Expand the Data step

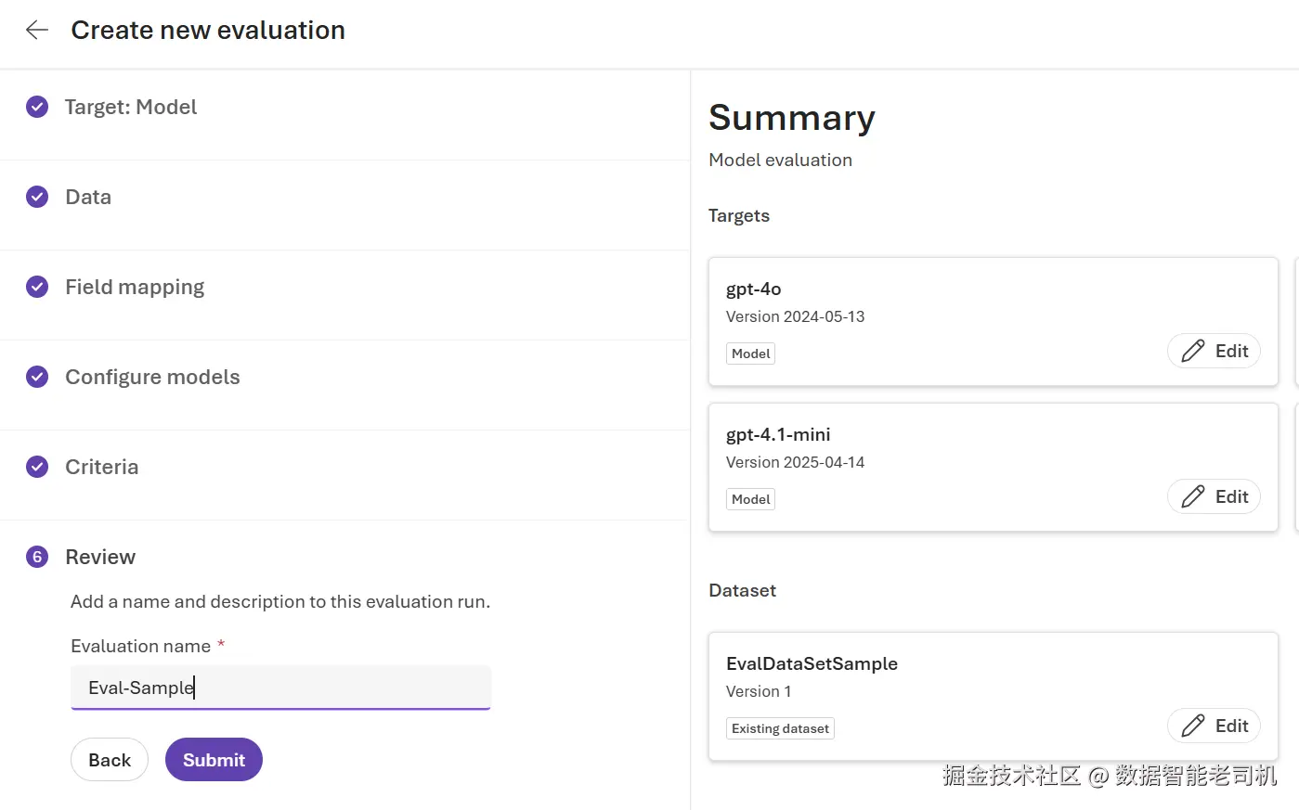(88, 197)
